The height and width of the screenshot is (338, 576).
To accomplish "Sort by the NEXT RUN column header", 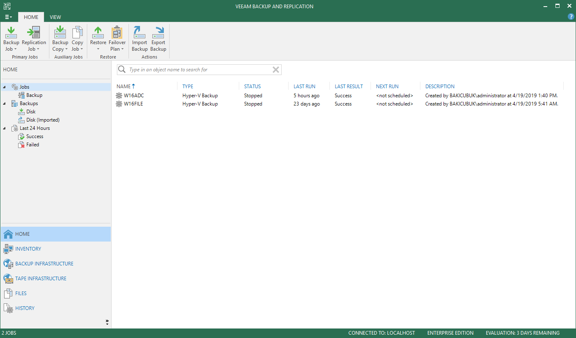I will click(387, 87).
